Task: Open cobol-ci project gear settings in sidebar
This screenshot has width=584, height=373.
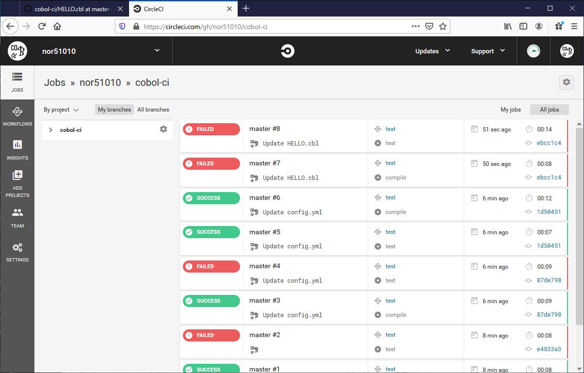Action: (163, 129)
